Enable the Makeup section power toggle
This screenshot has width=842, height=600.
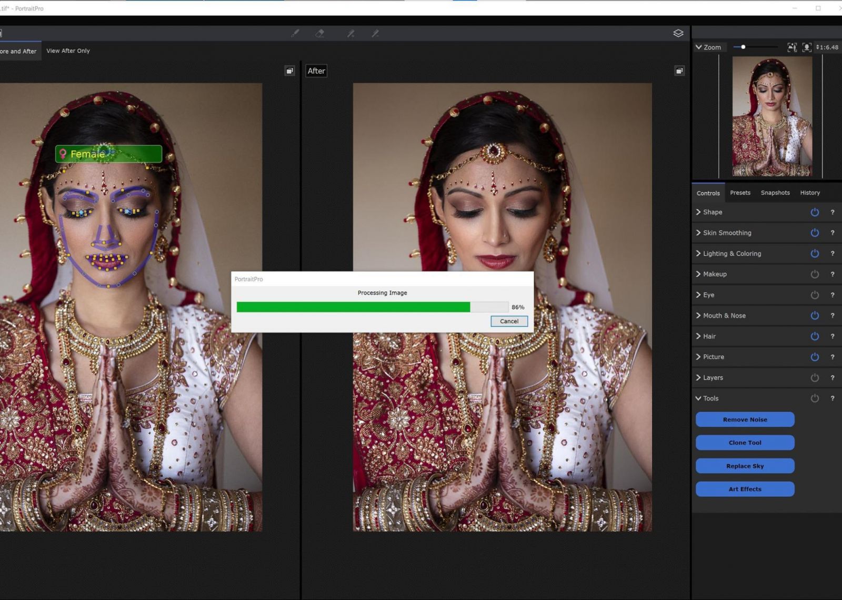pyautogui.click(x=814, y=274)
